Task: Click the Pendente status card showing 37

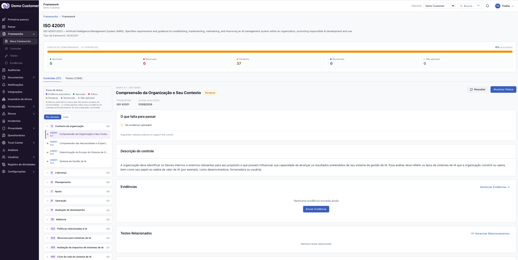Action: point(280,62)
